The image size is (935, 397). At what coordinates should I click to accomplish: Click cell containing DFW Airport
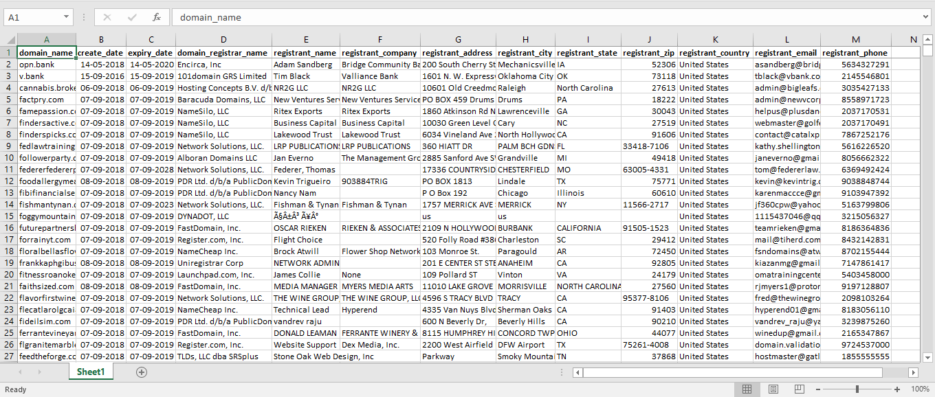click(x=526, y=344)
